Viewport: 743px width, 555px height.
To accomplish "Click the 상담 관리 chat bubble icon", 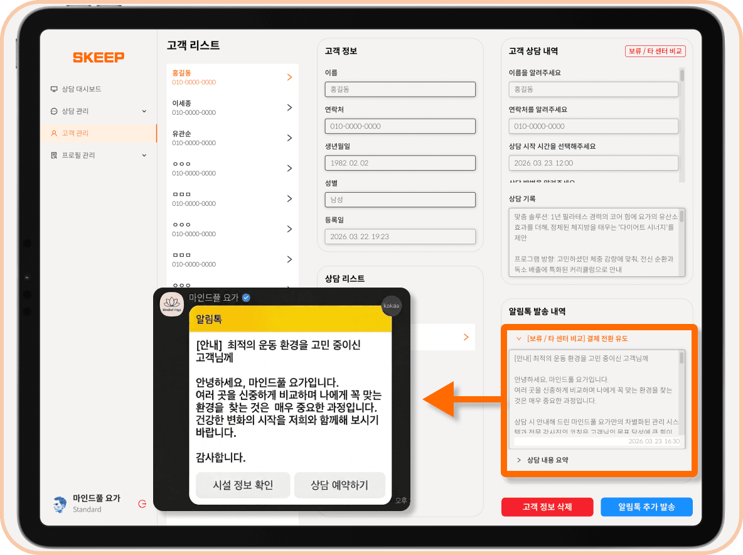I will tap(54, 111).
